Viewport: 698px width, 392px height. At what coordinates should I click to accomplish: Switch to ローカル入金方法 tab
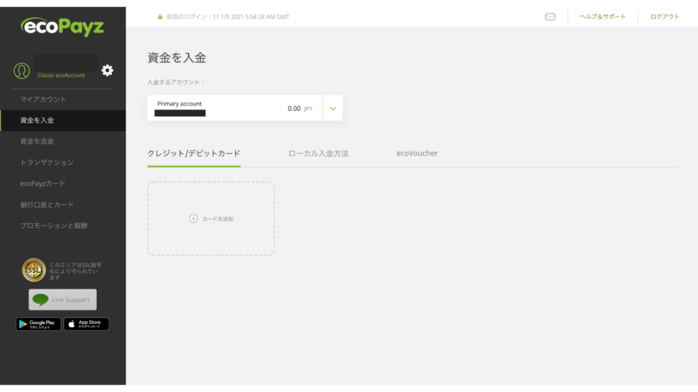click(318, 154)
